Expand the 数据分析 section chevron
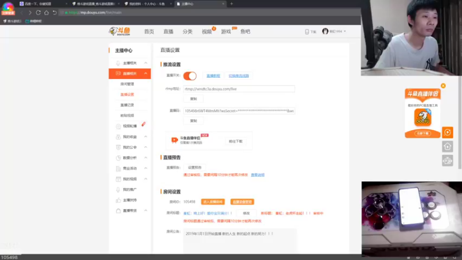This screenshot has height=260, width=462. 146,158
